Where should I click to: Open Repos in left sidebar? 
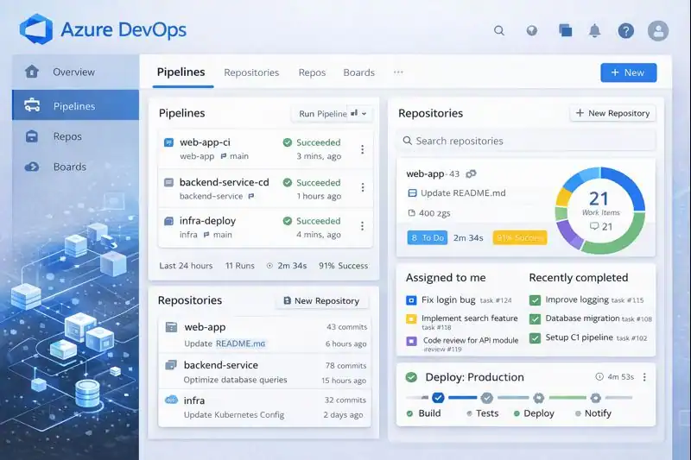75,136
